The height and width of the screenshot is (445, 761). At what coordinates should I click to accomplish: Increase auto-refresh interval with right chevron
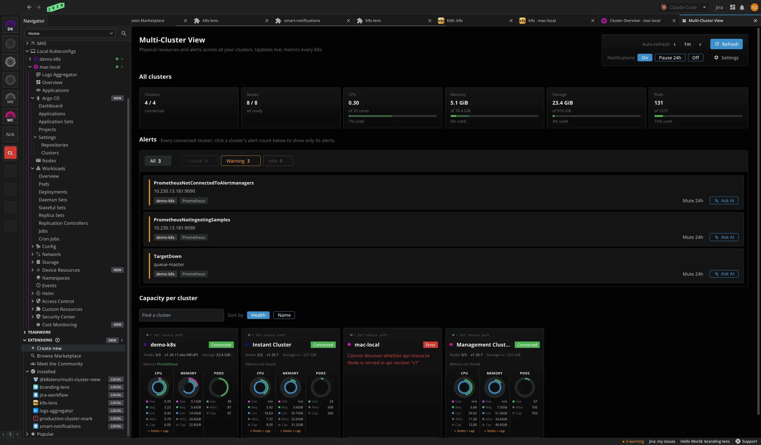tap(700, 44)
